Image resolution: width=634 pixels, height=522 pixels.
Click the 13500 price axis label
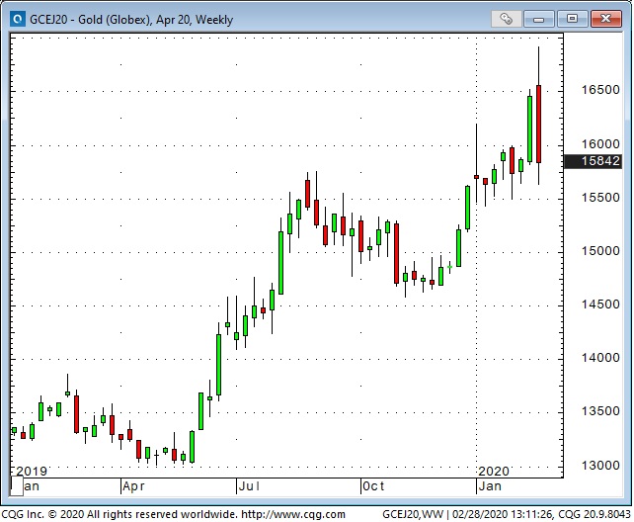coord(600,411)
